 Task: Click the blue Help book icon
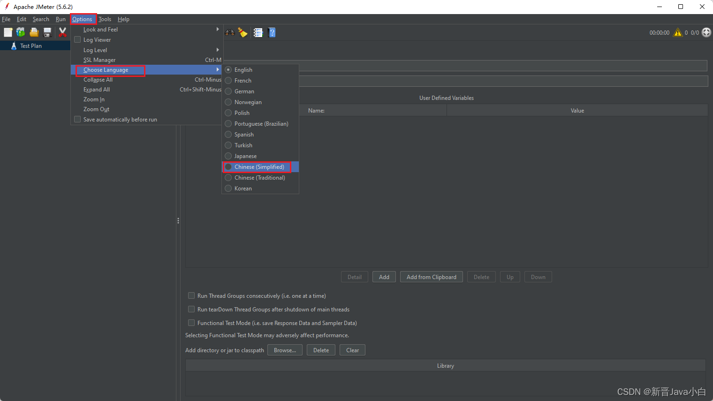[x=272, y=32]
